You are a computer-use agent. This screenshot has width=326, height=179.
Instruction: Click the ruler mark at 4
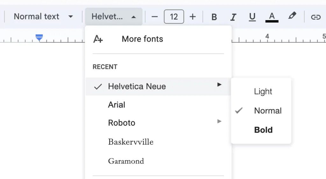pos(267,36)
